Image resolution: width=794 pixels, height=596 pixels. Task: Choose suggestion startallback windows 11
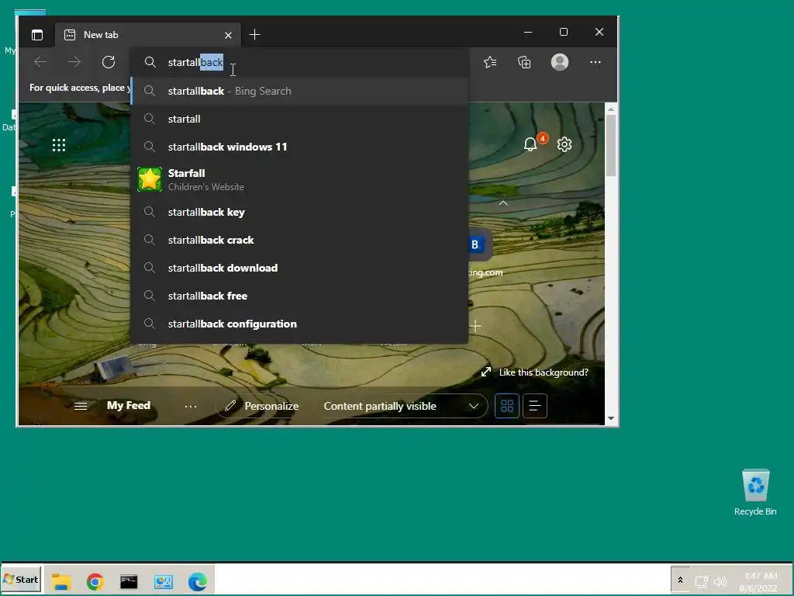tap(299, 147)
